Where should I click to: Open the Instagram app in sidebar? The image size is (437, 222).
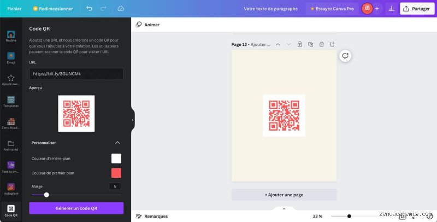pyautogui.click(x=11, y=189)
